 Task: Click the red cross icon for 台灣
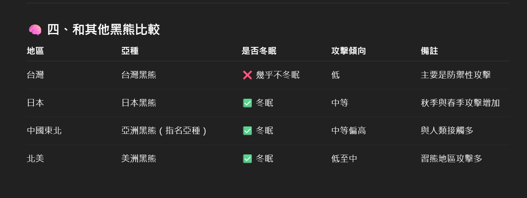tap(248, 75)
